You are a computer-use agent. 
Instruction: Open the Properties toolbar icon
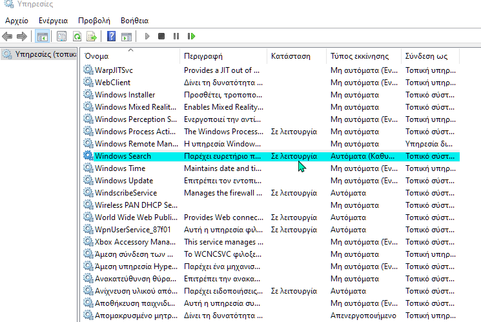[61, 37]
